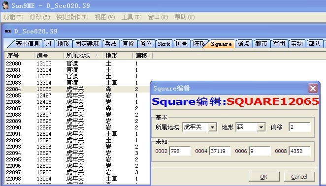This screenshot has height=186, width=326.
Task: Close the Square编辑 dialog with the X
Action: [x=313, y=88]
